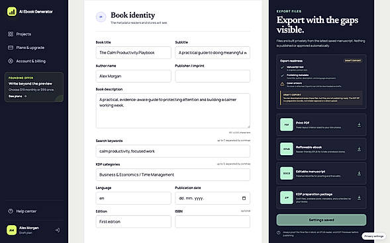
Task: Focus the Book title field
Action: tap(133, 53)
